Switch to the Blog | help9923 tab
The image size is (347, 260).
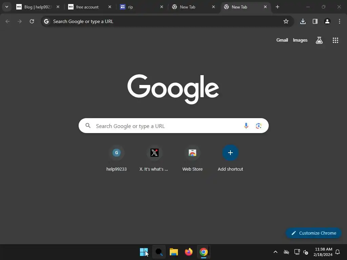point(38,7)
